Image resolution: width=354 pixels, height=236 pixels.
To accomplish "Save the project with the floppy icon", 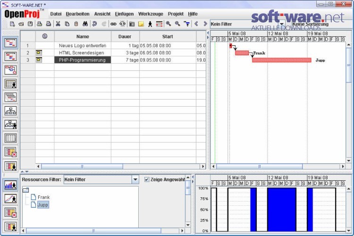I will tap(30, 24).
